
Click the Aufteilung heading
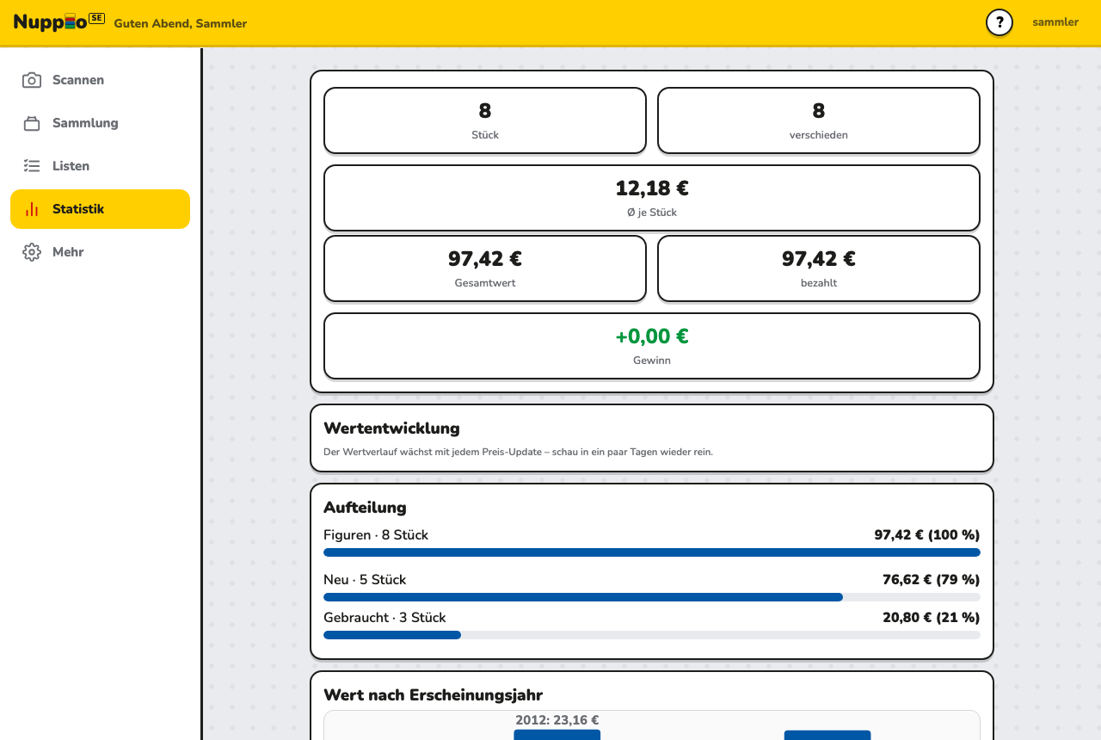(x=365, y=508)
